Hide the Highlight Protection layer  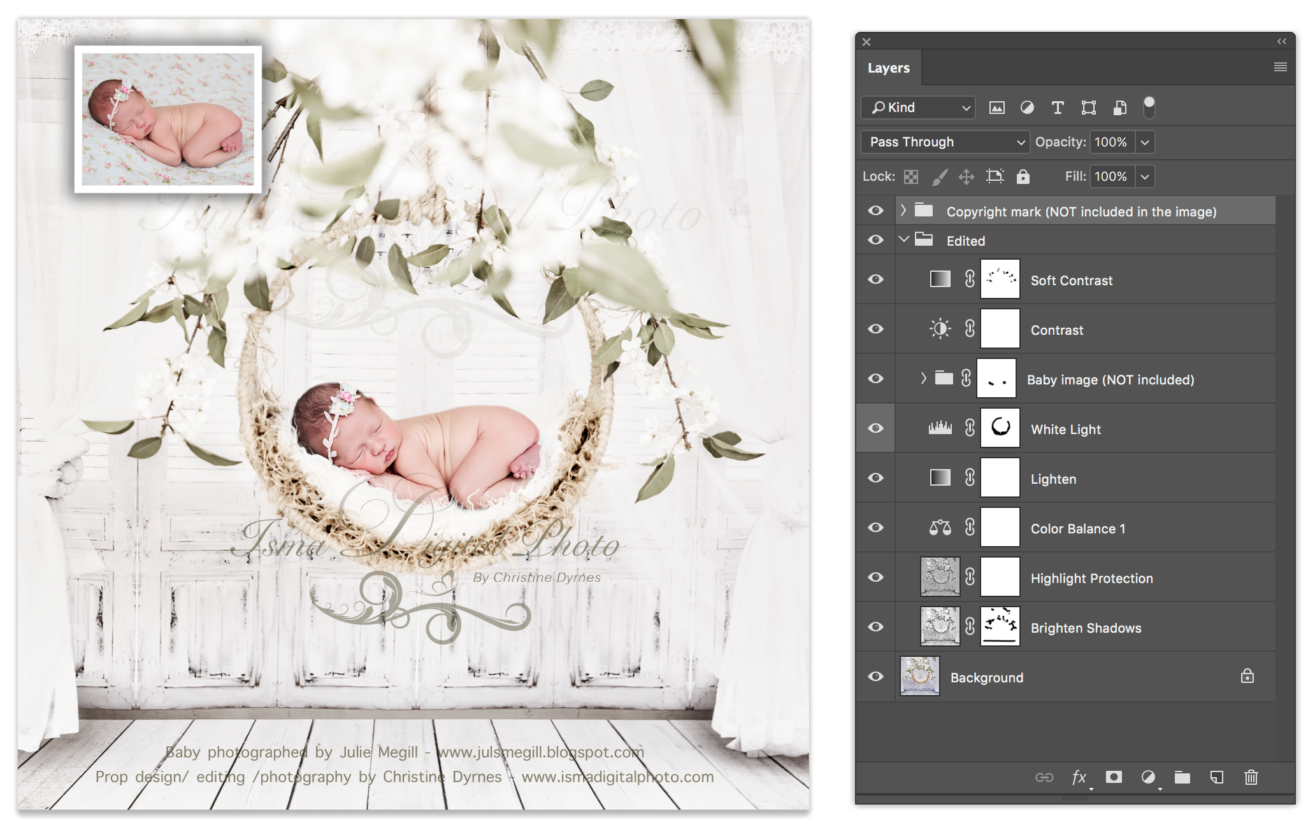point(876,577)
